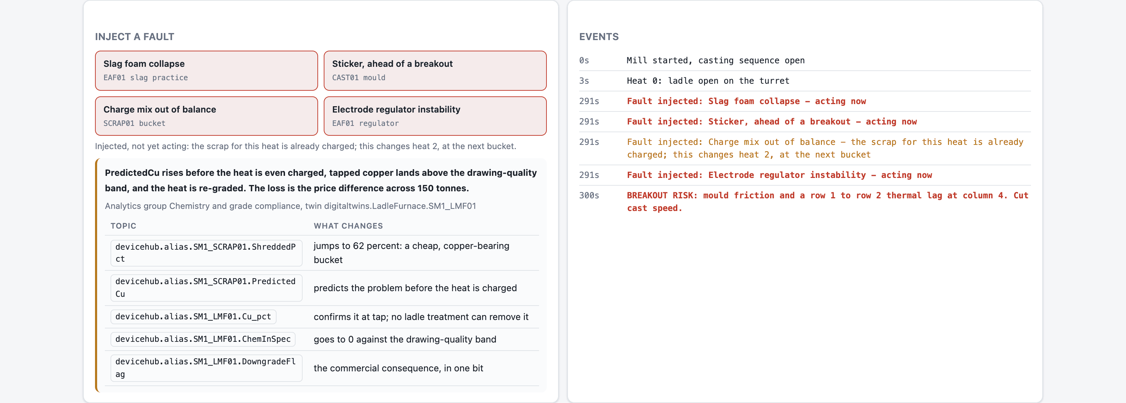Image resolution: width=1126 pixels, height=403 pixels.
Task: Select the SM1_SCRAP01.ShreddedPct topic code
Action: (x=206, y=253)
